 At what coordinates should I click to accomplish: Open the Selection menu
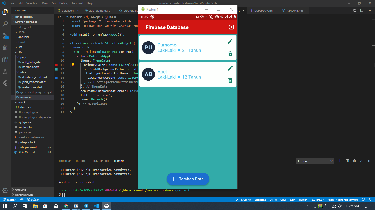(32, 3)
